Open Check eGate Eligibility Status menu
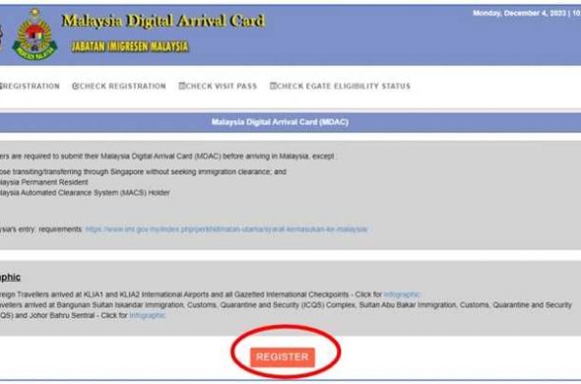This screenshot has width=581, height=384. [x=340, y=86]
